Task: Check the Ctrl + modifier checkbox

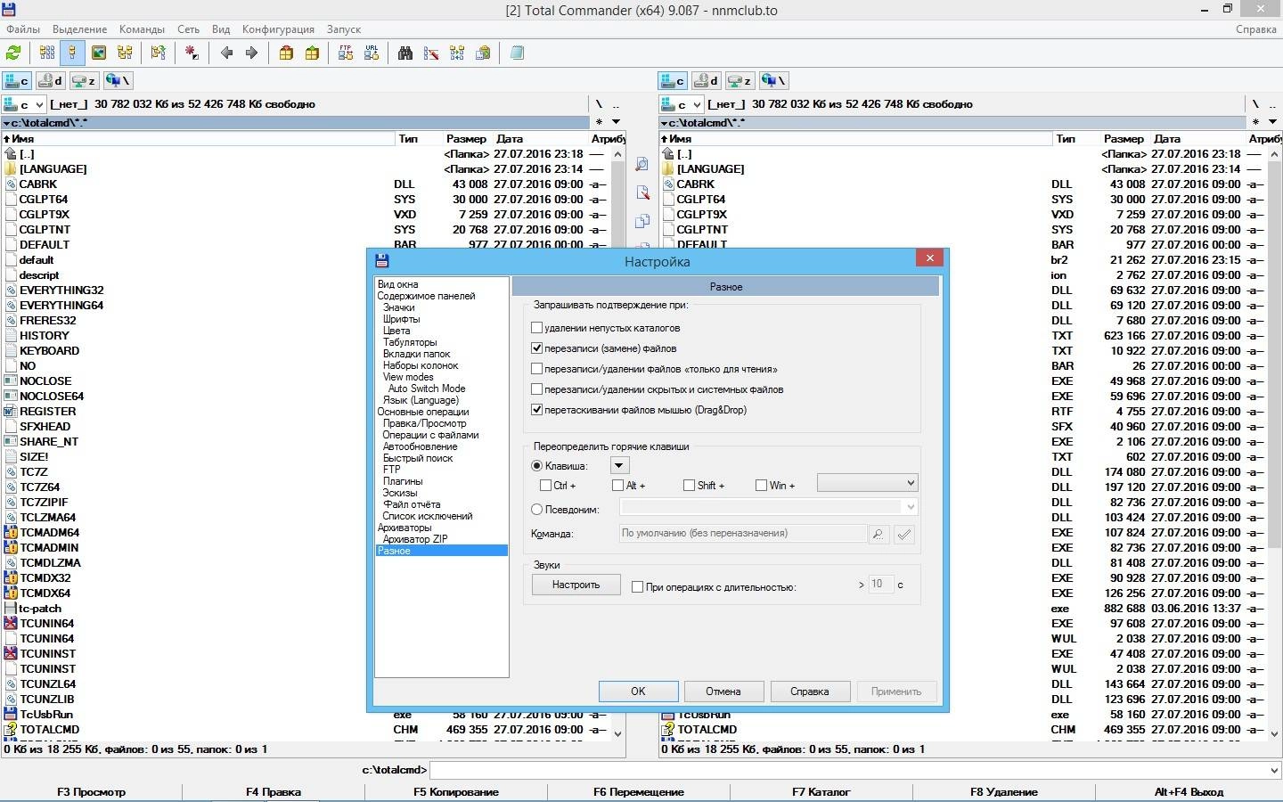Action: click(x=545, y=486)
